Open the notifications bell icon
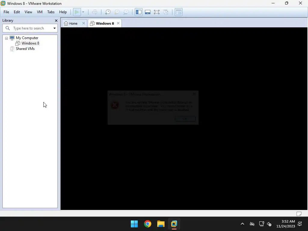Viewport: 308px width, 231px height. 300,224
